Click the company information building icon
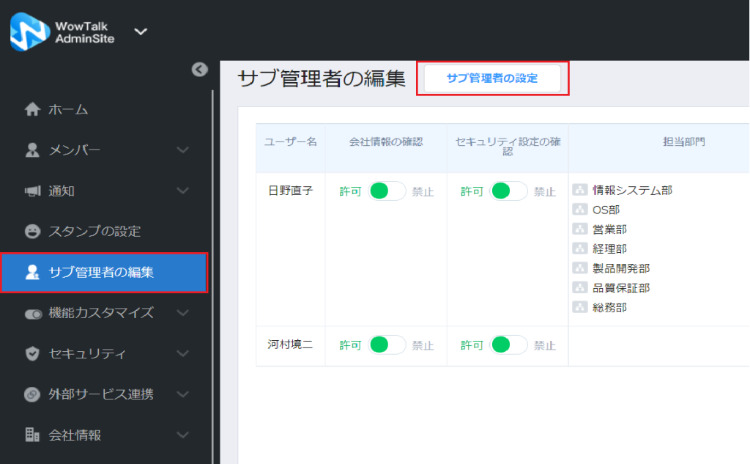750x464 pixels. [32, 435]
